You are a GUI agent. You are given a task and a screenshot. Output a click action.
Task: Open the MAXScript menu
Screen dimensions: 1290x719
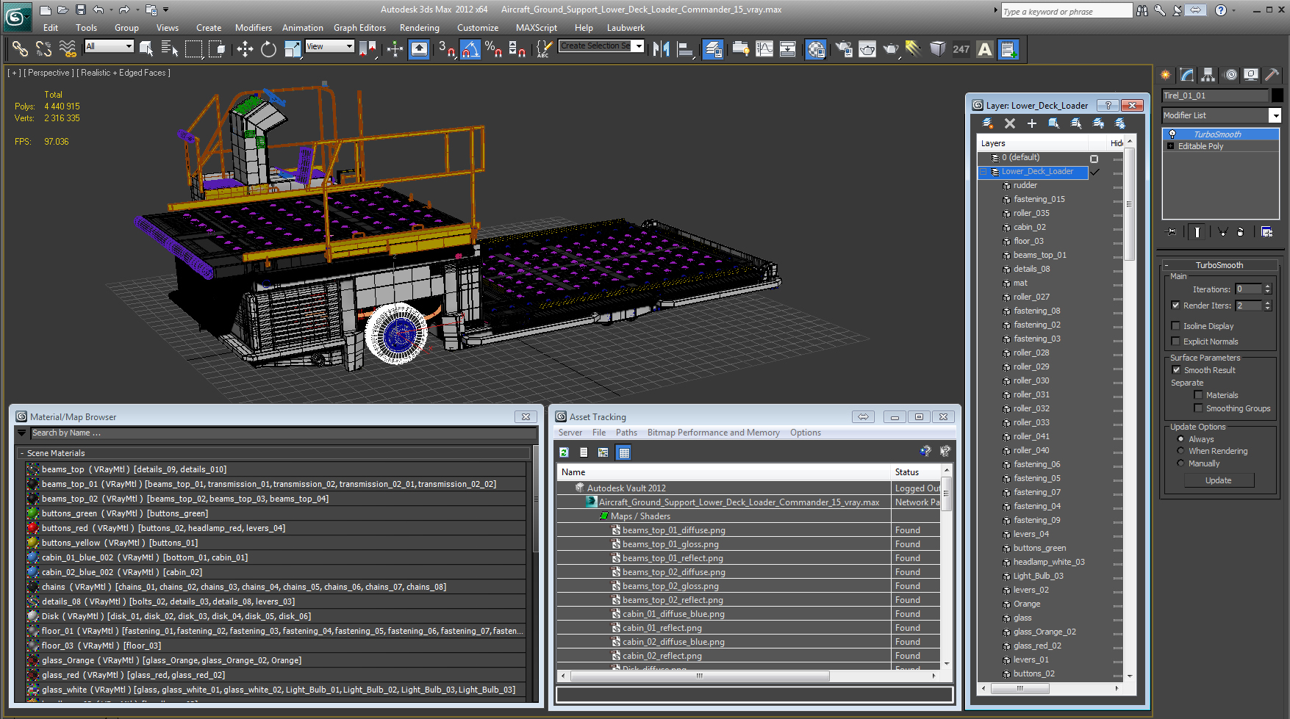pyautogui.click(x=537, y=28)
